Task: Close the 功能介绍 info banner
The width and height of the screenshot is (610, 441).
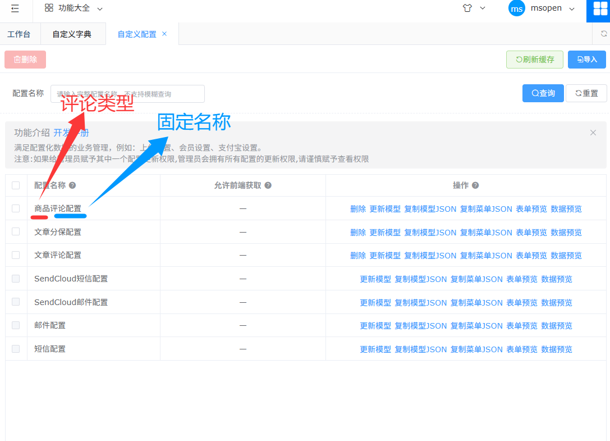Action: click(x=593, y=133)
